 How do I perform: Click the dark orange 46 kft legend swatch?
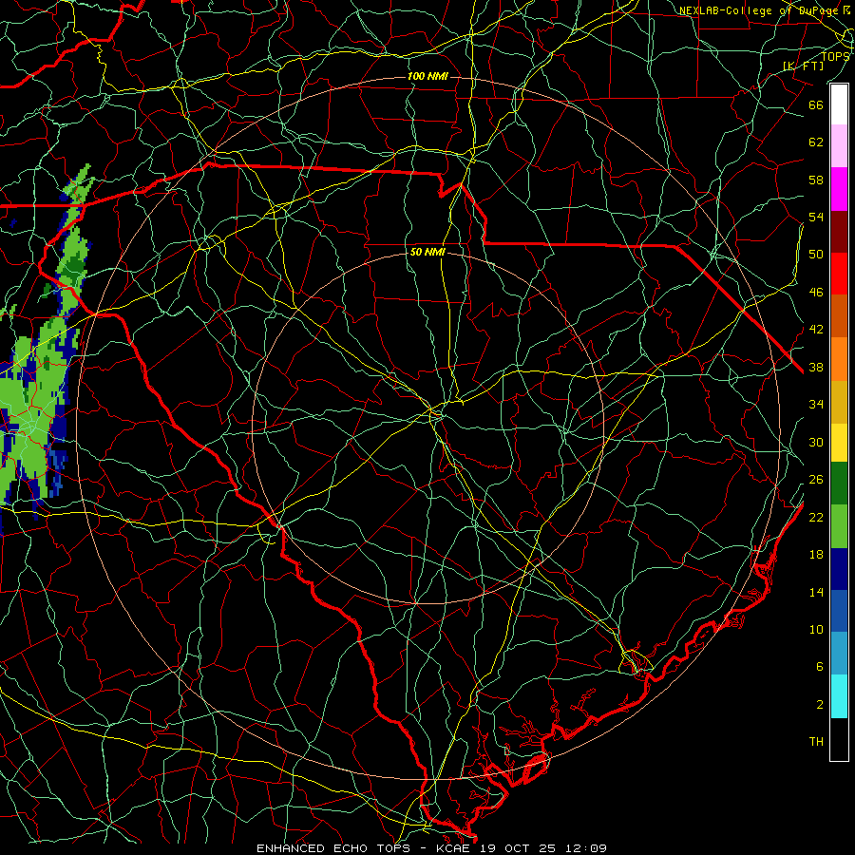click(839, 315)
